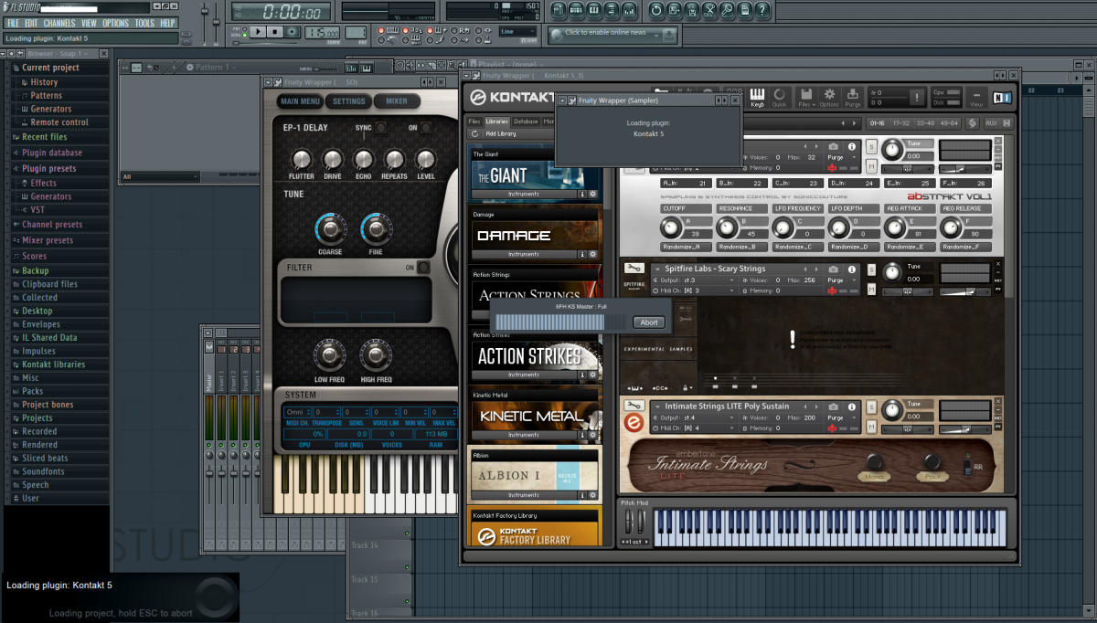The width and height of the screenshot is (1097, 623).
Task: Show the step sequencer via toolbar icon
Action: pyautogui.click(x=576, y=10)
